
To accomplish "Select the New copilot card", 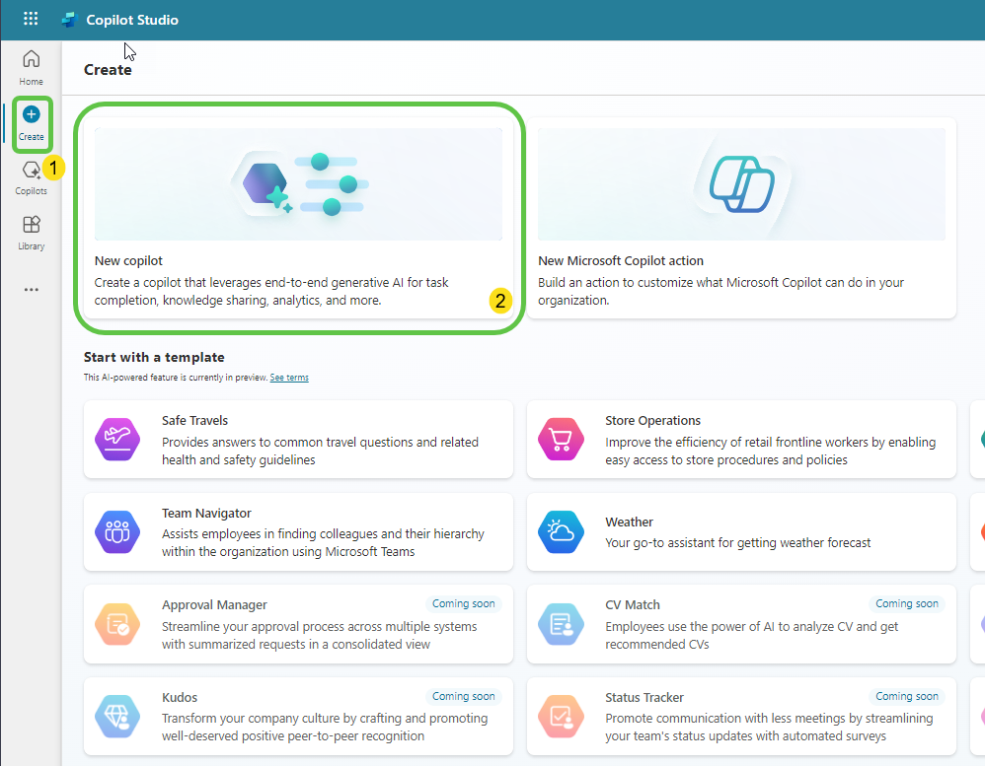I will [x=298, y=219].
